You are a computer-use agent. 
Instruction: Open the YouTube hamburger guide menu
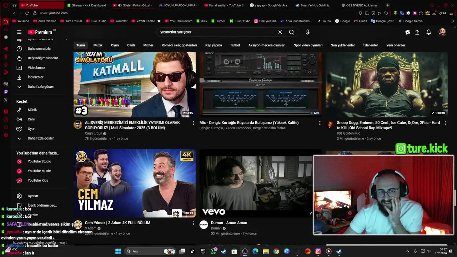click(x=19, y=32)
